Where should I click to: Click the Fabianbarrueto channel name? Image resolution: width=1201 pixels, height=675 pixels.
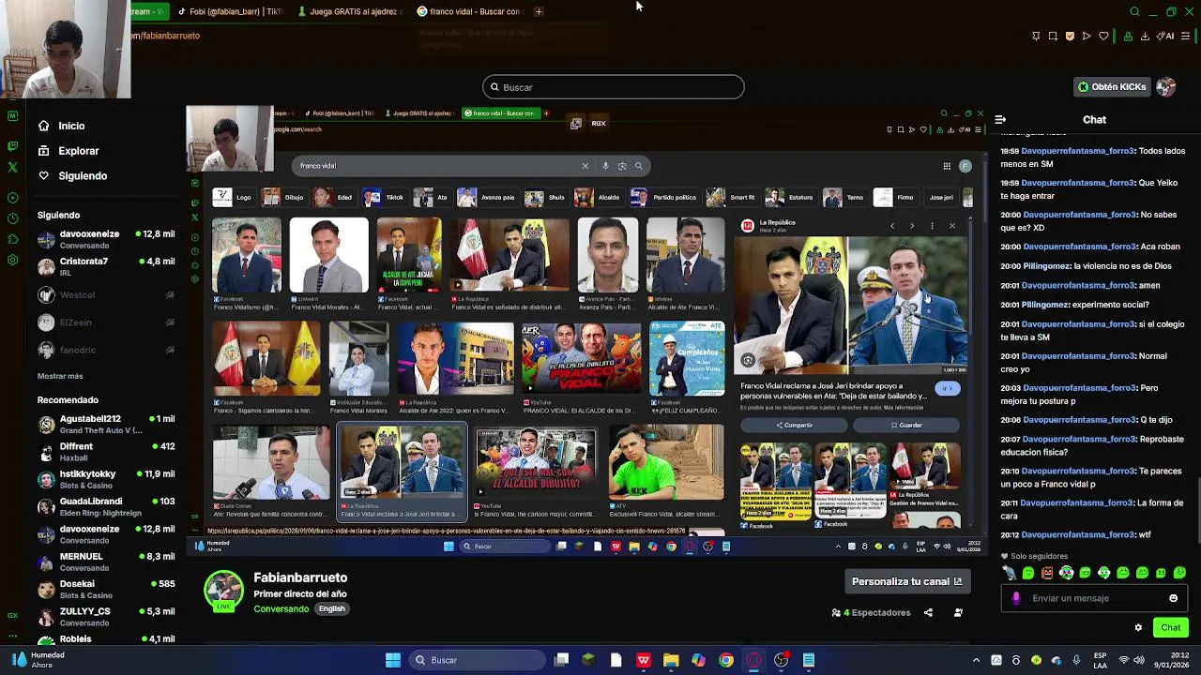tap(300, 577)
